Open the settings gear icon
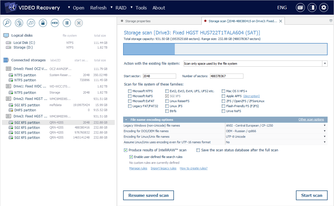Viewport: 334px width, 206px height. tap(323, 8)
